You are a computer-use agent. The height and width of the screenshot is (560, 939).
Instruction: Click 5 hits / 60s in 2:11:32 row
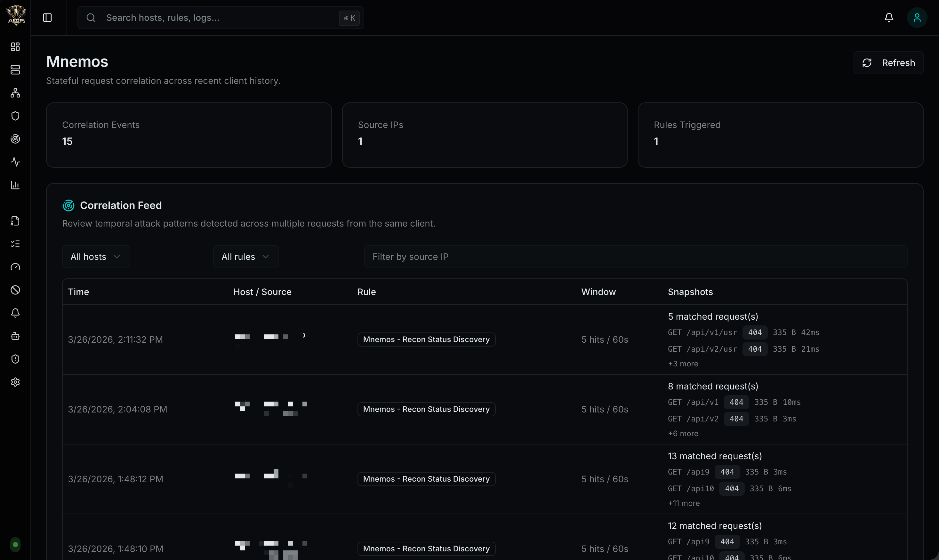point(605,340)
